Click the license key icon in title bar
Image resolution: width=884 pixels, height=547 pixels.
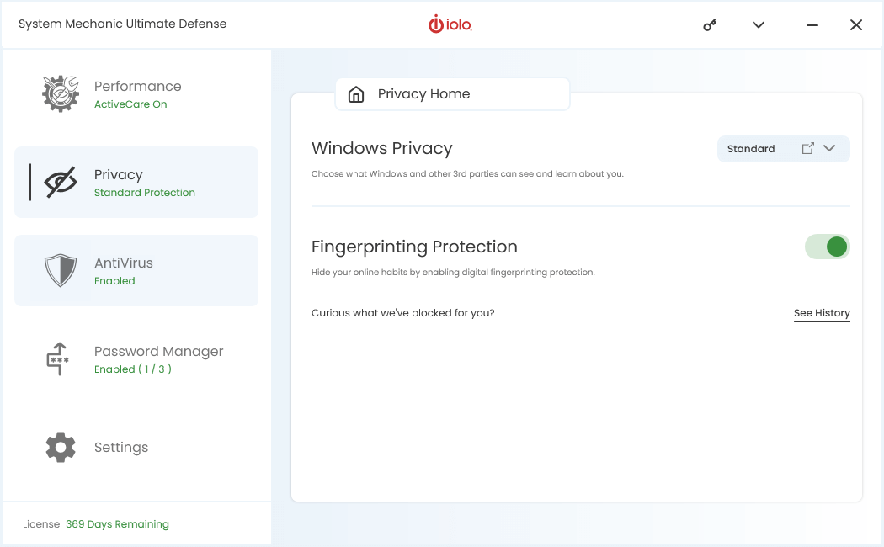(x=710, y=25)
